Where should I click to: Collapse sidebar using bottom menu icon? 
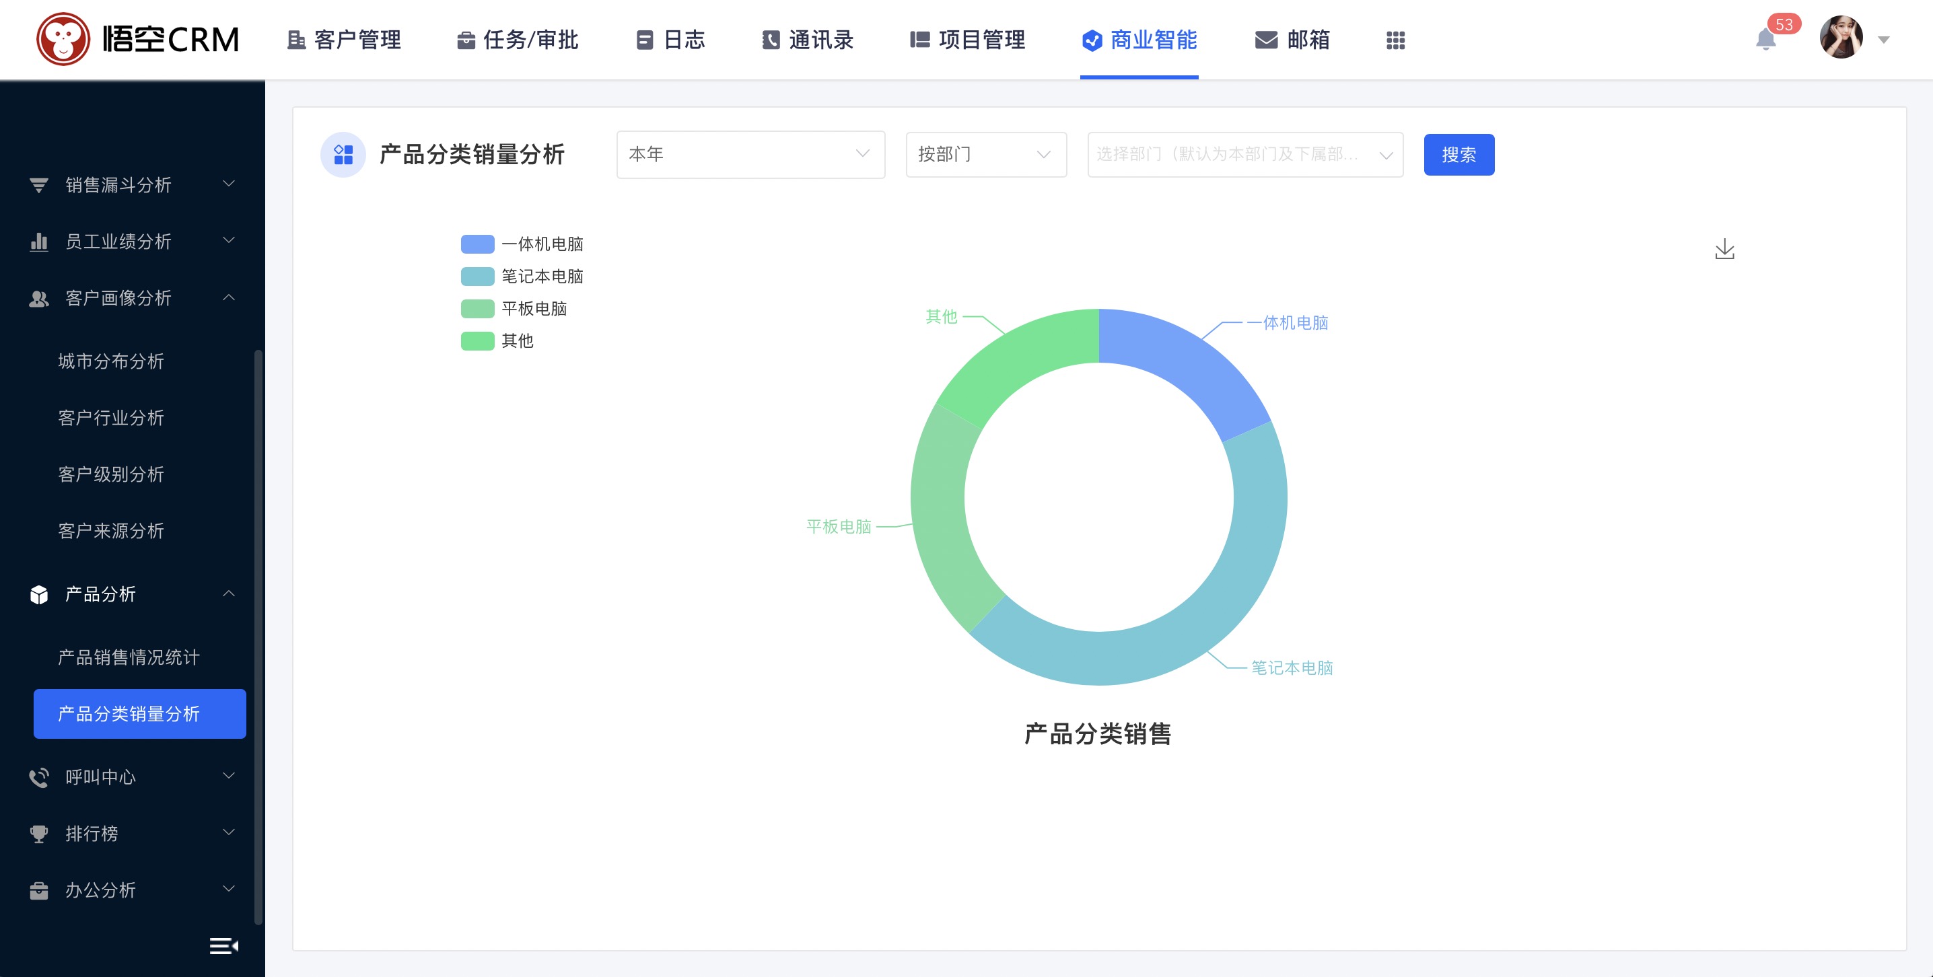223,945
